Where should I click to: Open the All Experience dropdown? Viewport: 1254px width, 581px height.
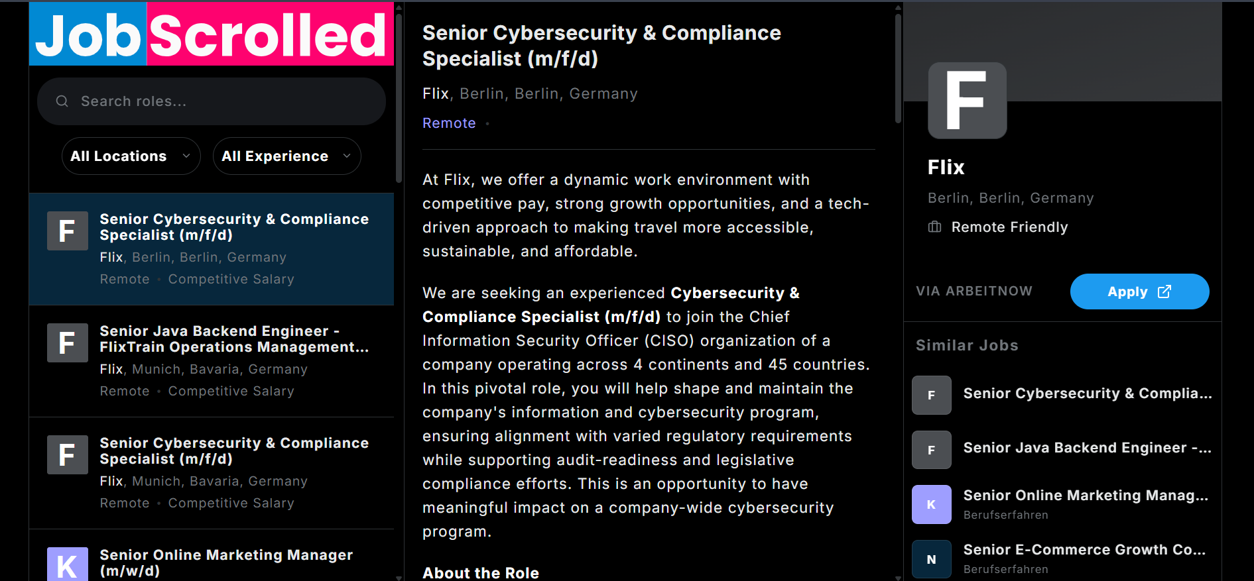click(x=286, y=156)
